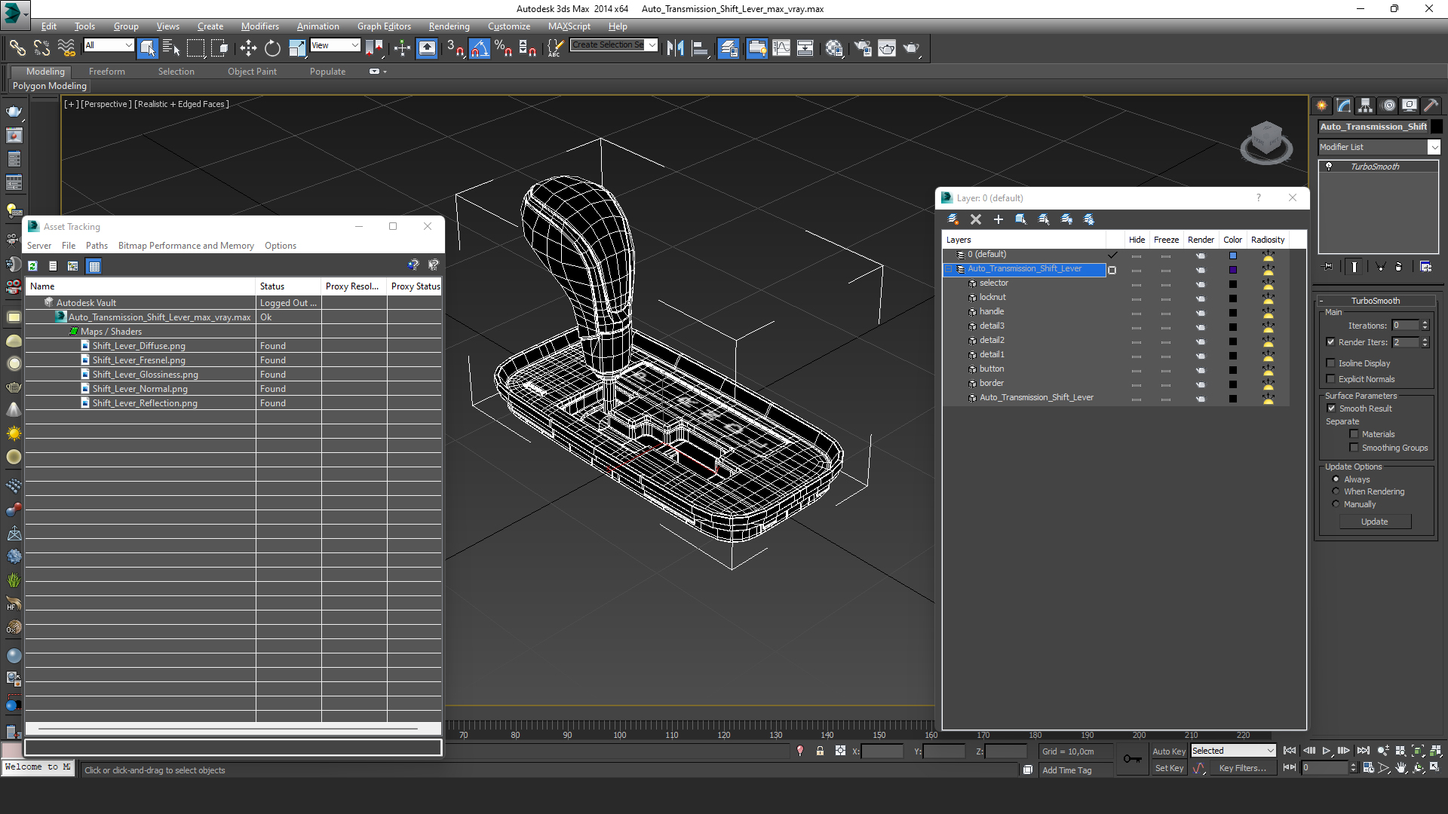This screenshot has height=814, width=1448.
Task: Click the Auto Key button
Action: tap(1168, 751)
